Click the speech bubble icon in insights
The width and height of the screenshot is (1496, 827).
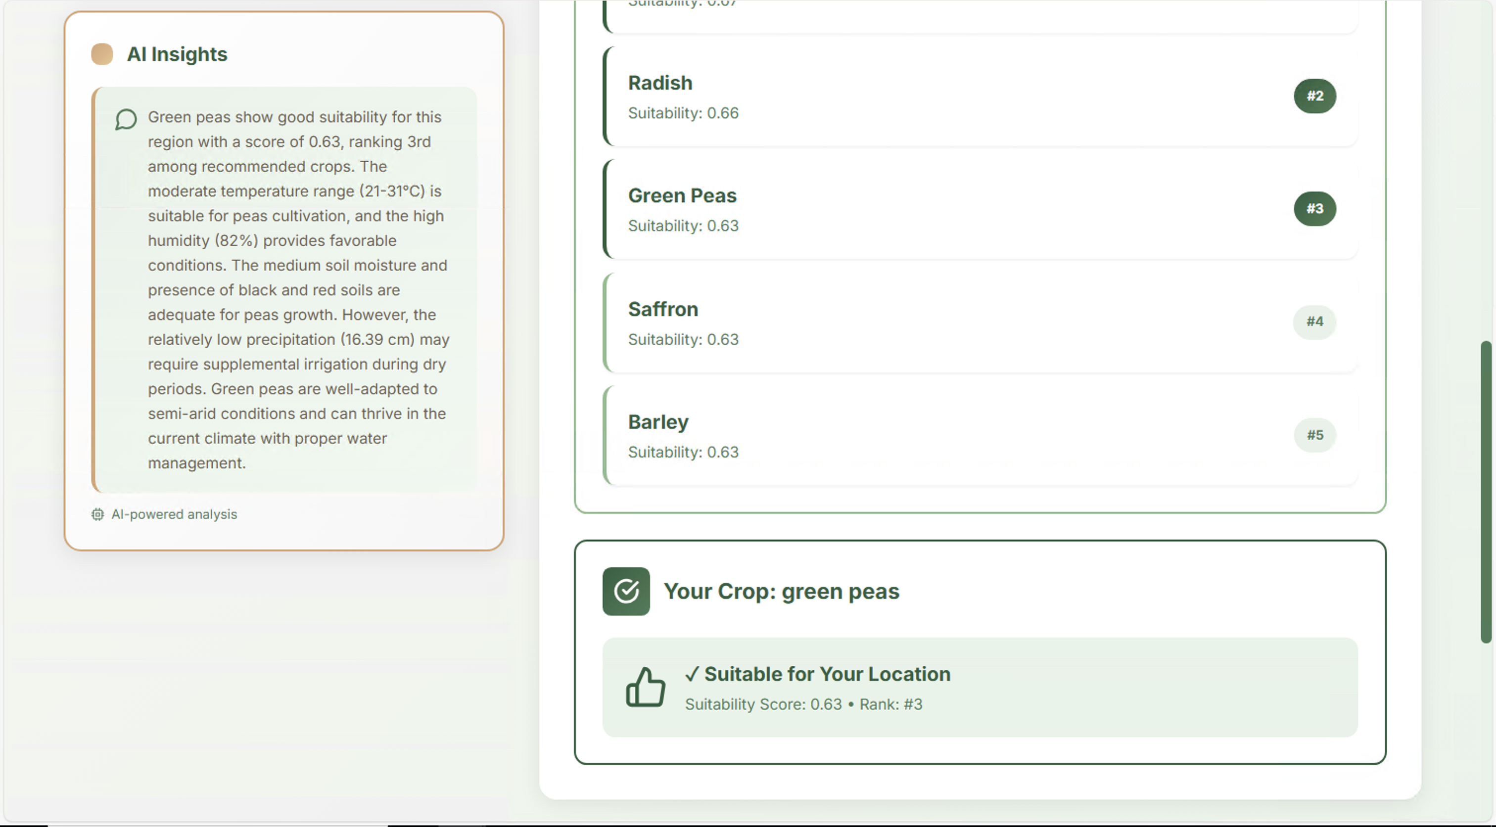(126, 119)
